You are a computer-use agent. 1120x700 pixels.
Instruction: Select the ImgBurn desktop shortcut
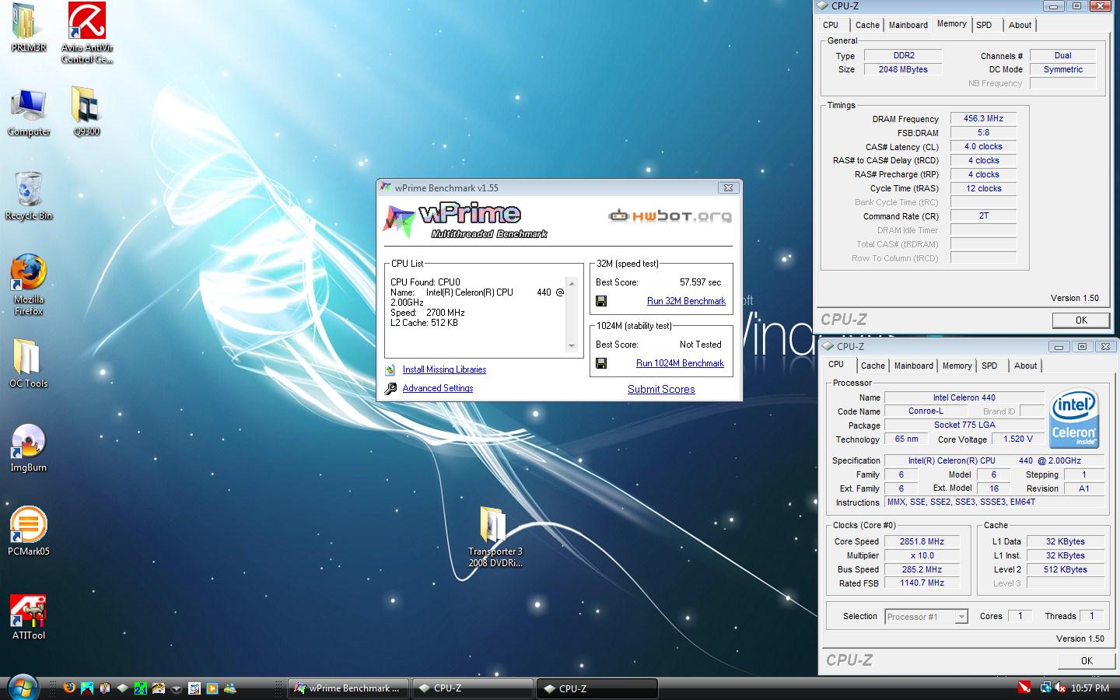click(29, 448)
